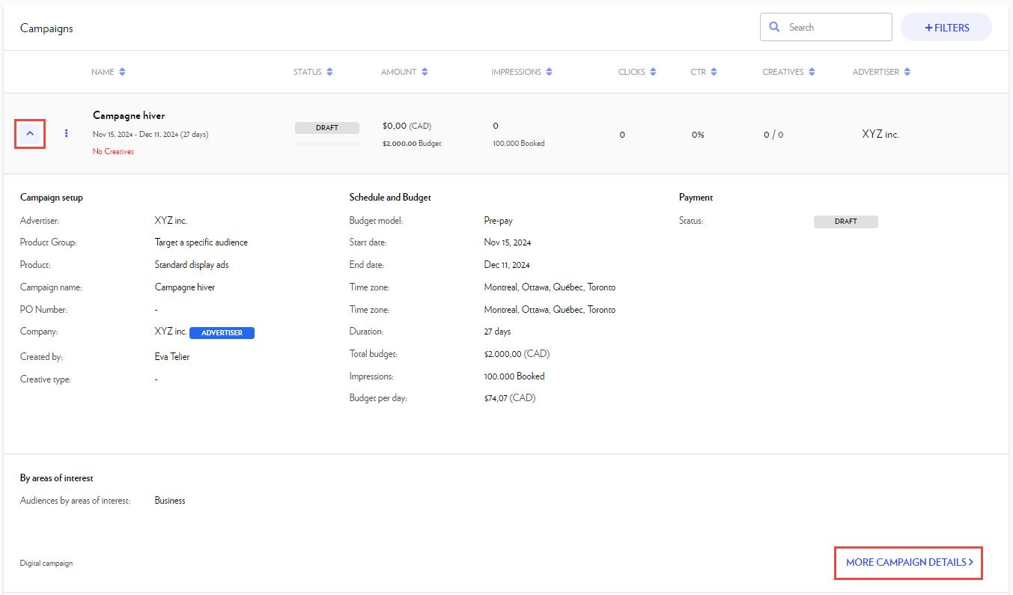
Task: Sort by Amount column arrows
Action: [425, 72]
